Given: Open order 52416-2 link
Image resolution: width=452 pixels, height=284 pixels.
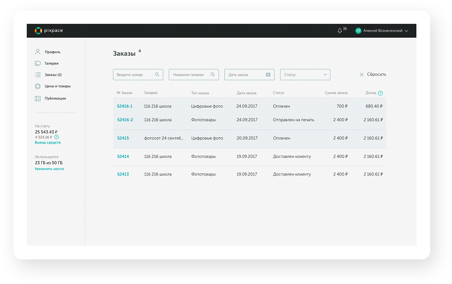Looking at the screenshot, I should pos(125,120).
